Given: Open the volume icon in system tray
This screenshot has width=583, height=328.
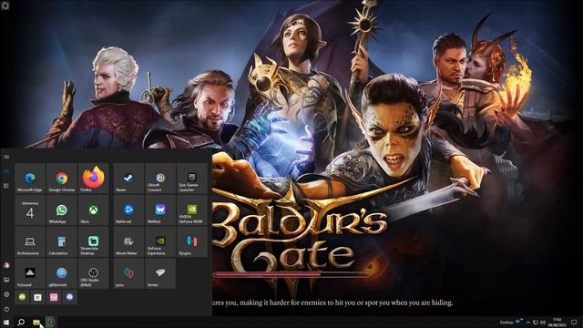Looking at the screenshot, I should (x=543, y=323).
